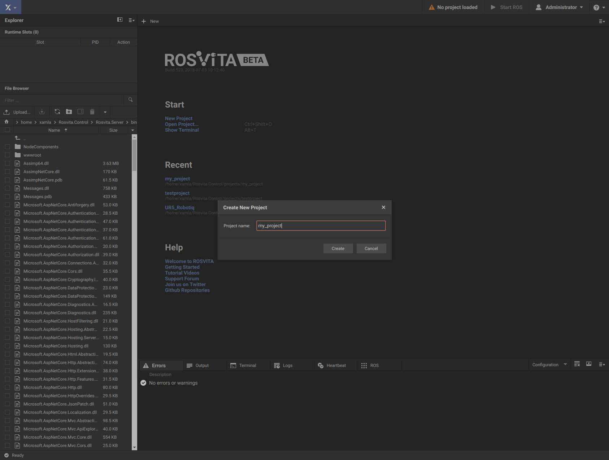This screenshot has height=460, width=609.
Task: Check the wwwroot folder checkbox
Action: point(7,155)
